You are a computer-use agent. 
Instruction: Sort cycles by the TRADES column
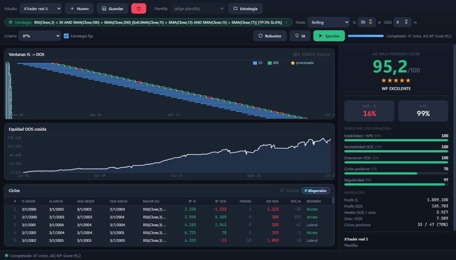click(x=245, y=201)
